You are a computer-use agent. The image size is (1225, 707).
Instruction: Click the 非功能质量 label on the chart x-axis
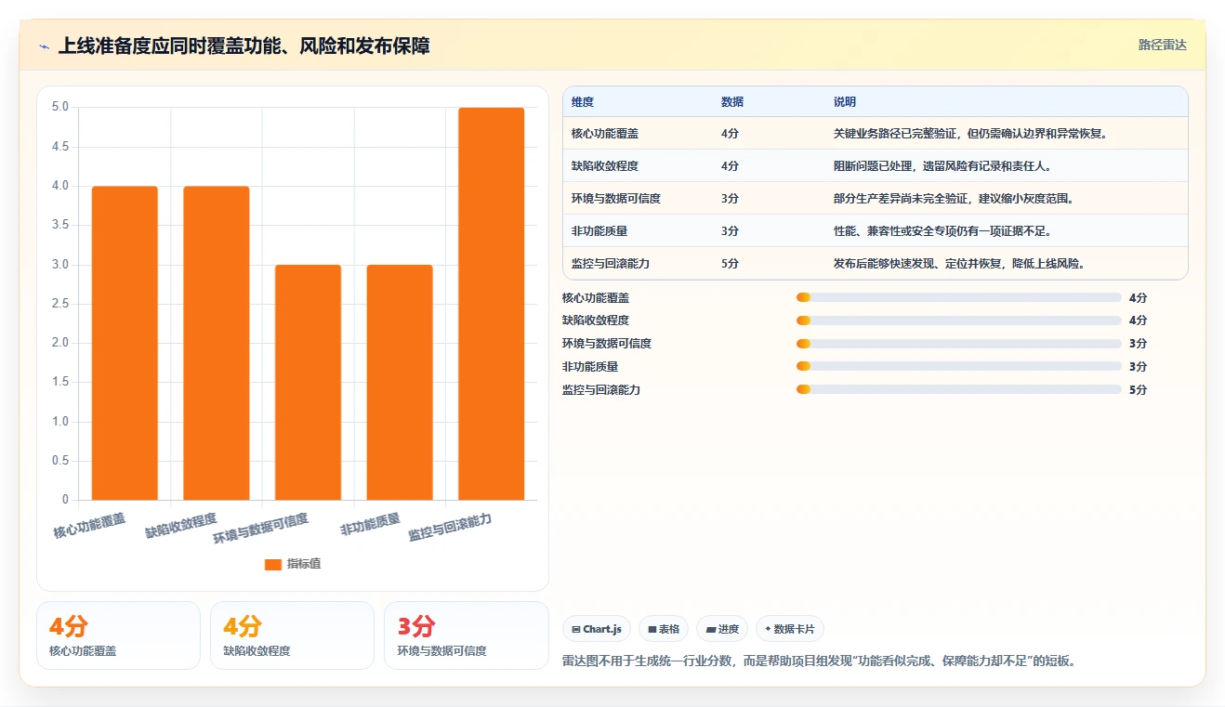[371, 525]
